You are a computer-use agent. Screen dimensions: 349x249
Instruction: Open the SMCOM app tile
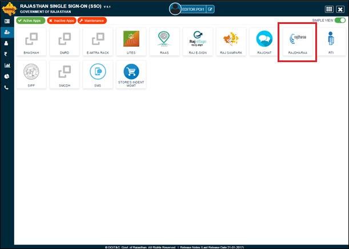coord(65,75)
